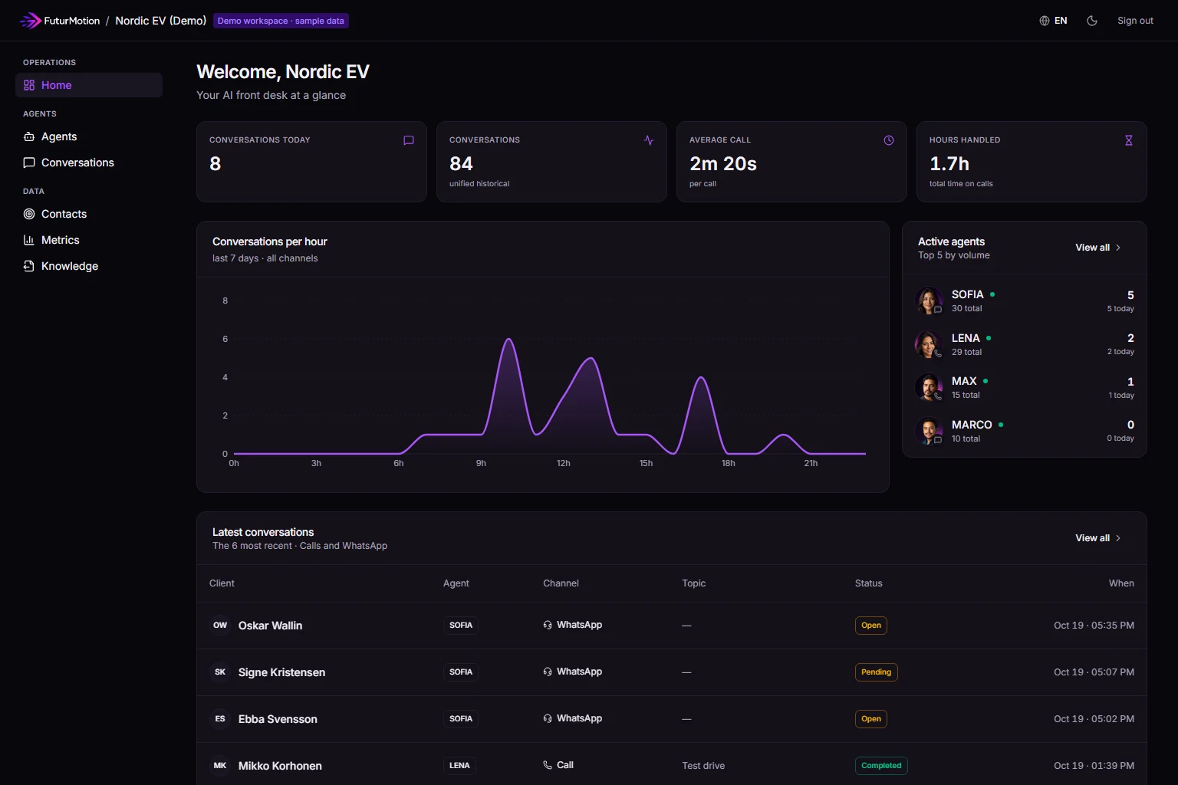Click the Pending status badge
Viewport: 1178px width, 785px height.
(x=877, y=672)
